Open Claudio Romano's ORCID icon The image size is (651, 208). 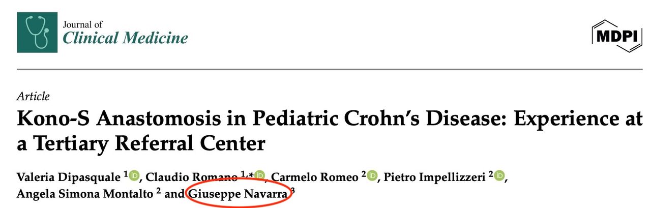[260, 176]
